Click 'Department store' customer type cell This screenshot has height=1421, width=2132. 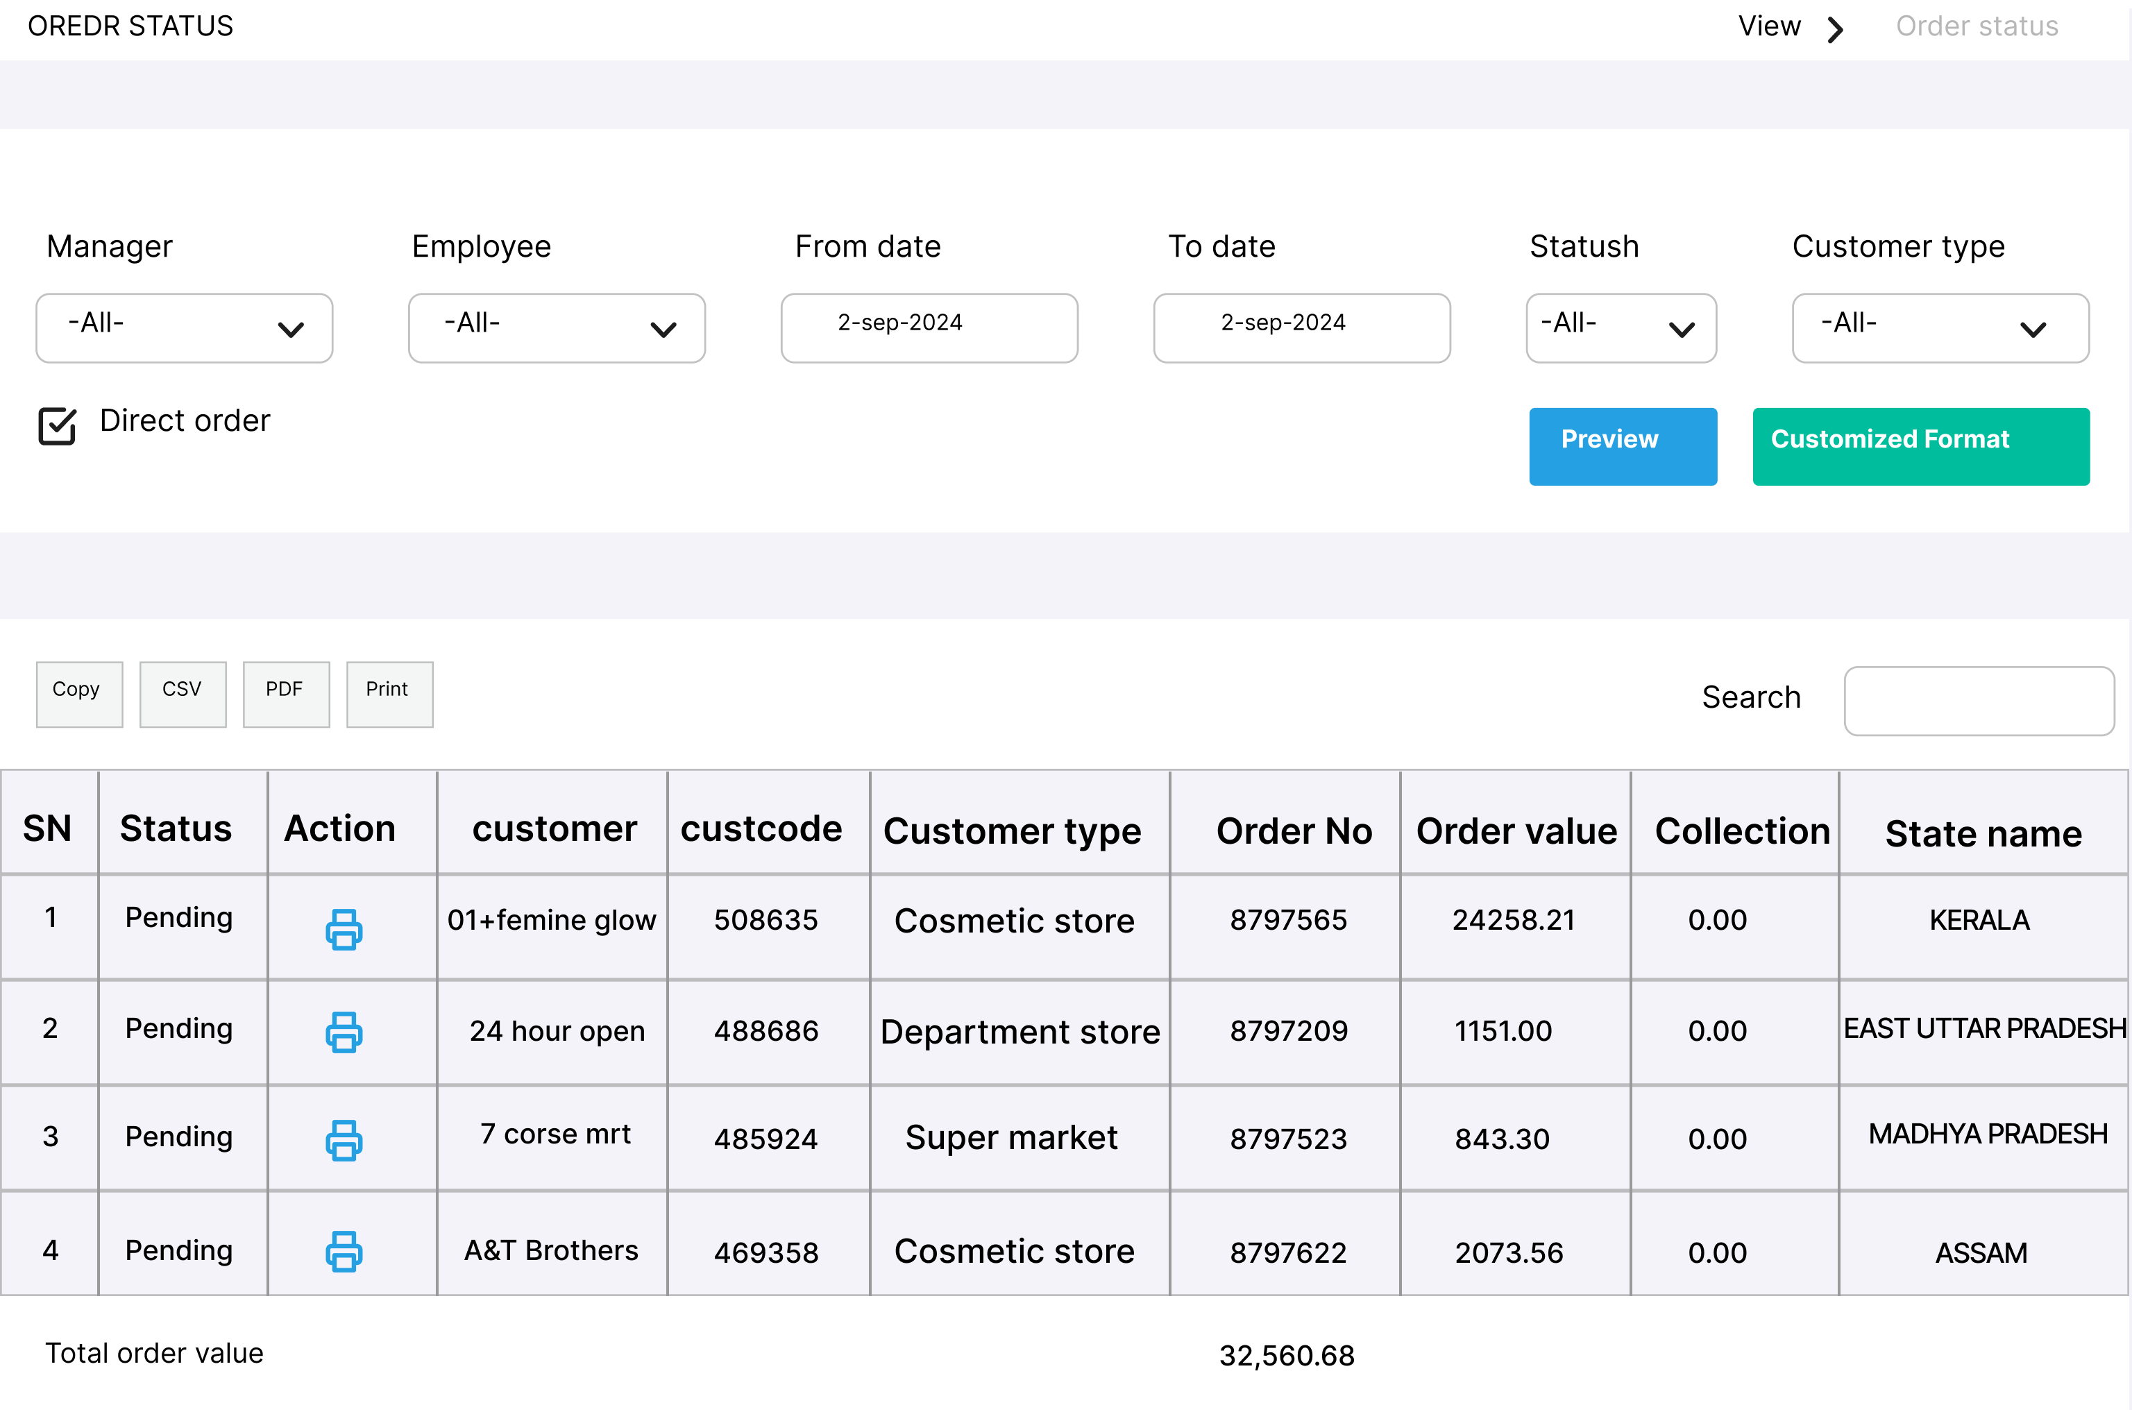click(x=1020, y=1032)
